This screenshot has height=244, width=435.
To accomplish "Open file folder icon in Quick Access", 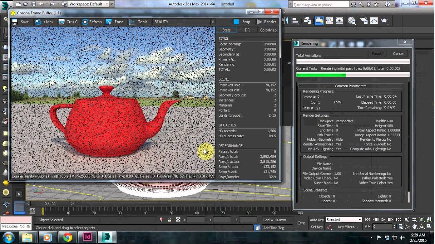I will [x=26, y=4].
